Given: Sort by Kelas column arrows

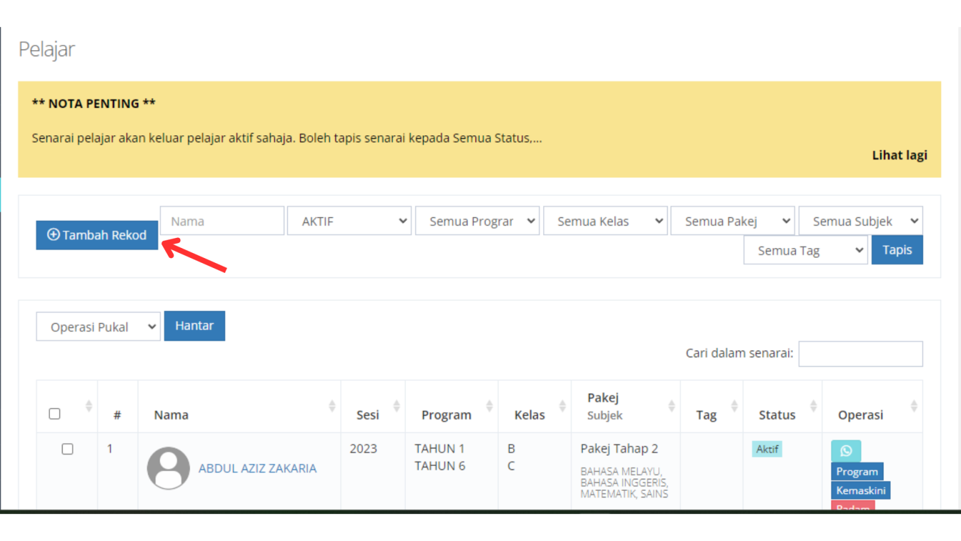Looking at the screenshot, I should 562,406.
